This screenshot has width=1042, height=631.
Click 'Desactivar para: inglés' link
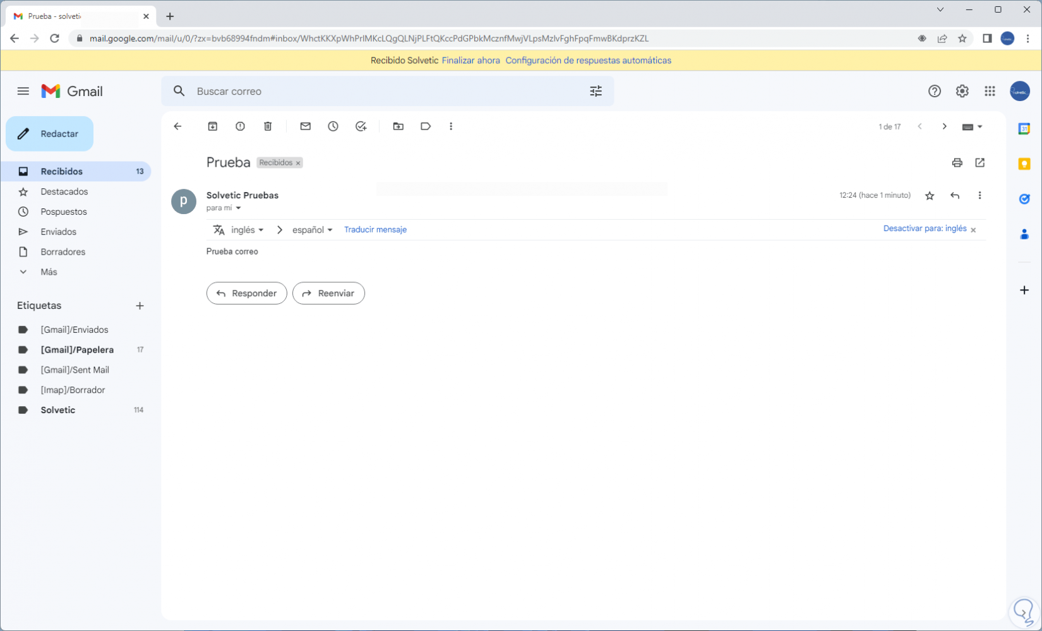(x=925, y=229)
